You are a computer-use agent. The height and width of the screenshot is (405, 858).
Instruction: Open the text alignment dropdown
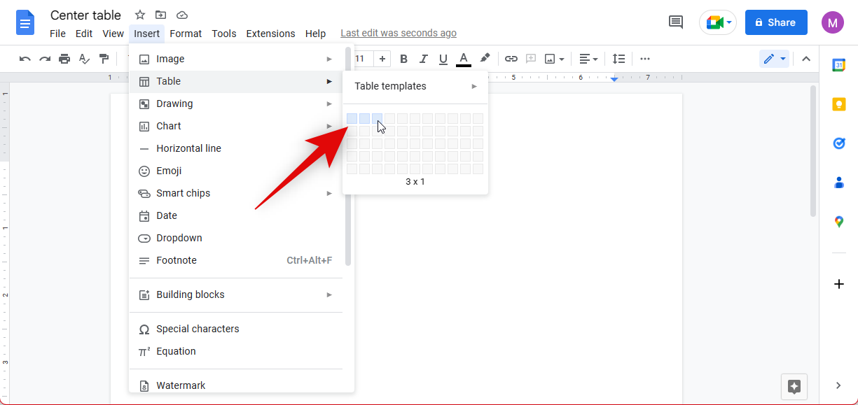588,59
